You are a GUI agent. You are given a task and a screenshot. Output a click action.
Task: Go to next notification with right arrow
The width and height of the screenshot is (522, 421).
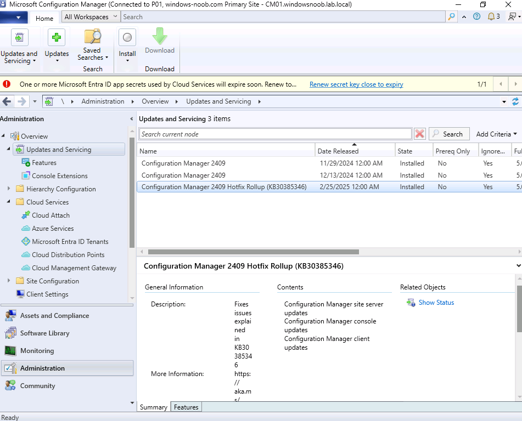(x=515, y=84)
